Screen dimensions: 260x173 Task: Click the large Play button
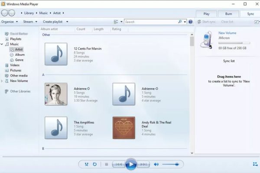[x=131, y=164]
